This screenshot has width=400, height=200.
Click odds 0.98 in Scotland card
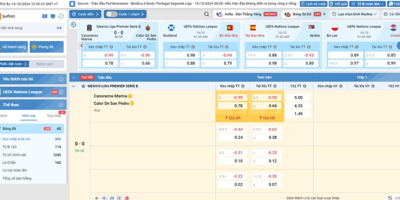[x=182, y=55]
